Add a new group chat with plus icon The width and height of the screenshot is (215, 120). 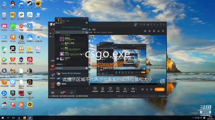(87, 68)
